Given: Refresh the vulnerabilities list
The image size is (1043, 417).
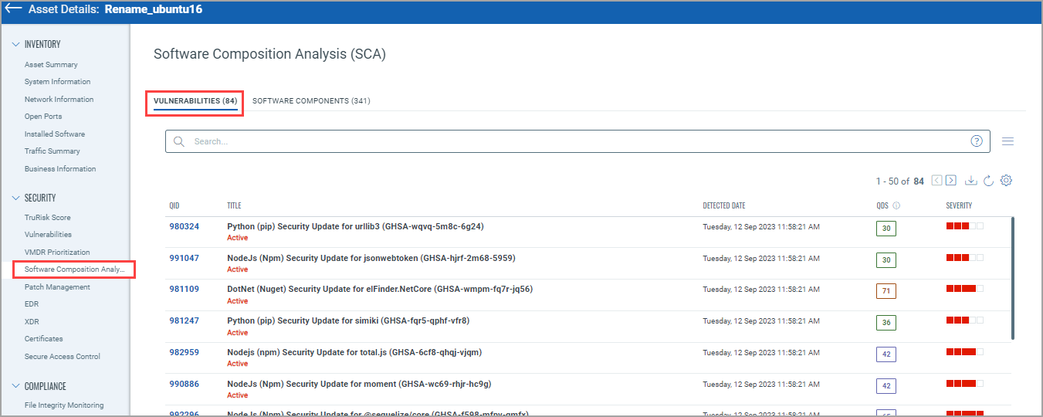Looking at the screenshot, I should (x=987, y=181).
